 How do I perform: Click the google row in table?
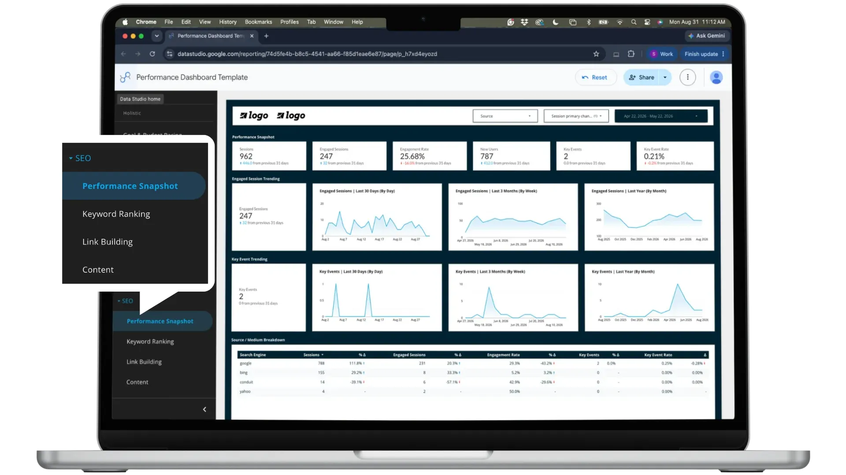pos(472,364)
